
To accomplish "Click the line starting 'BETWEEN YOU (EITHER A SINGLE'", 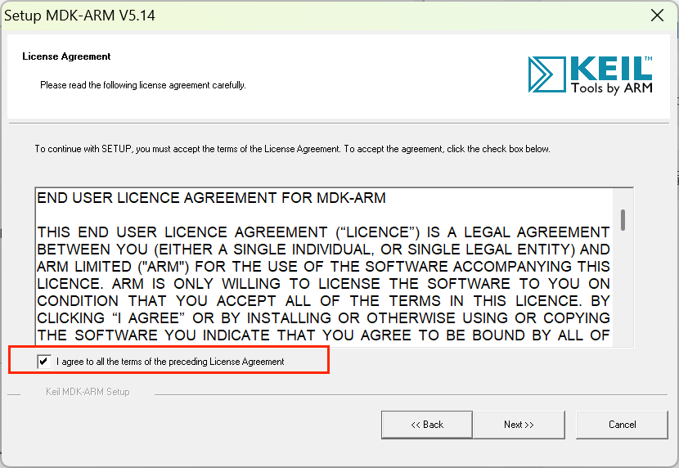I will point(323,250).
